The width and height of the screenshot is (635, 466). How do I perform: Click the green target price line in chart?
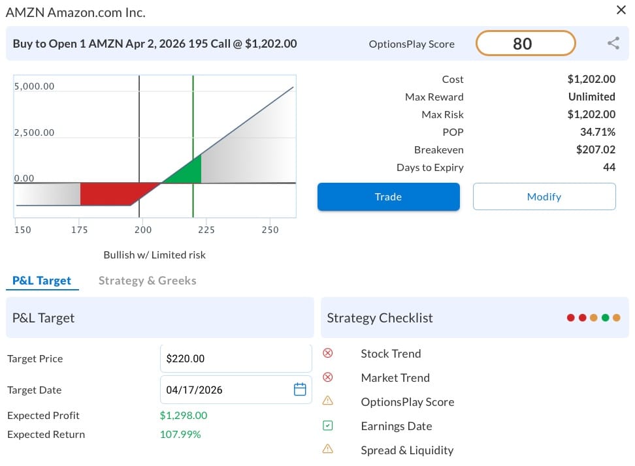pos(193,117)
